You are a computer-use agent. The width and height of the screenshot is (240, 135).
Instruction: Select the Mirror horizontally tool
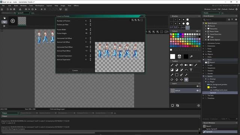coord(181,79)
